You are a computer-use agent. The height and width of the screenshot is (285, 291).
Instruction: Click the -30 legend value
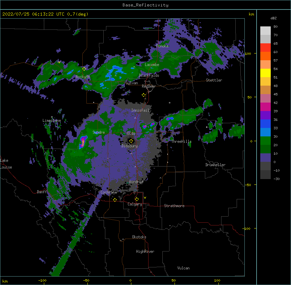(276, 179)
